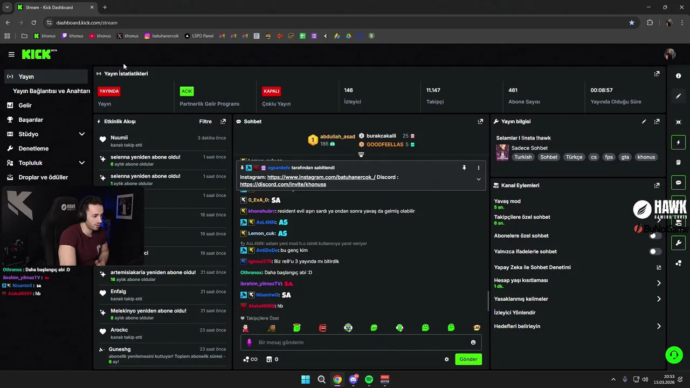The width and height of the screenshot is (690, 388).
Task: Open Spotify from the taskbar
Action: click(369, 379)
